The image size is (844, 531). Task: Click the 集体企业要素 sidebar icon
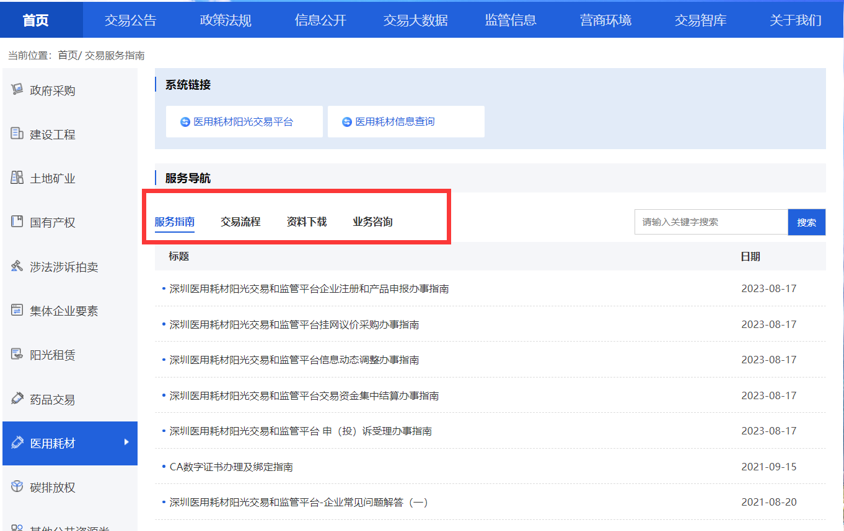pyautogui.click(x=17, y=310)
